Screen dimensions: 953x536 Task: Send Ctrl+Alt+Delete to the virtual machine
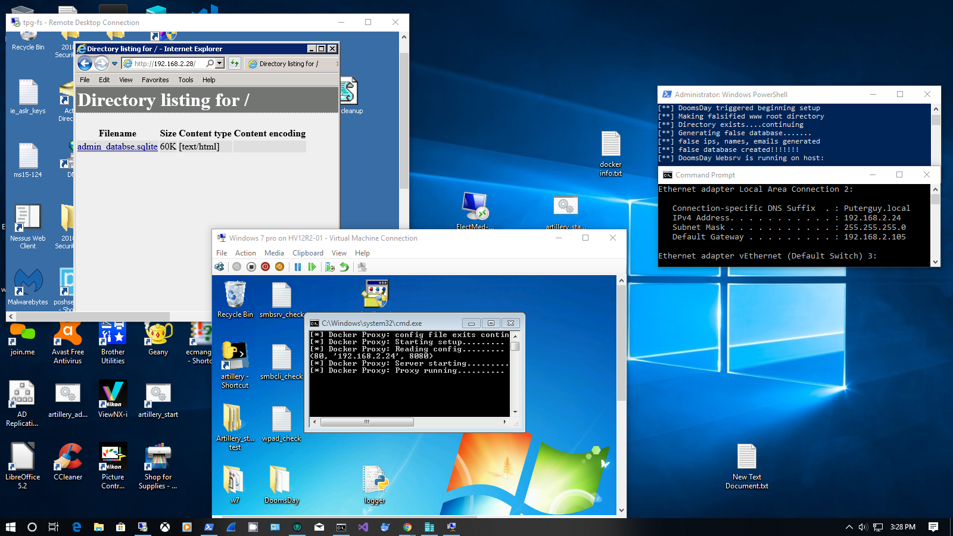pyautogui.click(x=219, y=267)
